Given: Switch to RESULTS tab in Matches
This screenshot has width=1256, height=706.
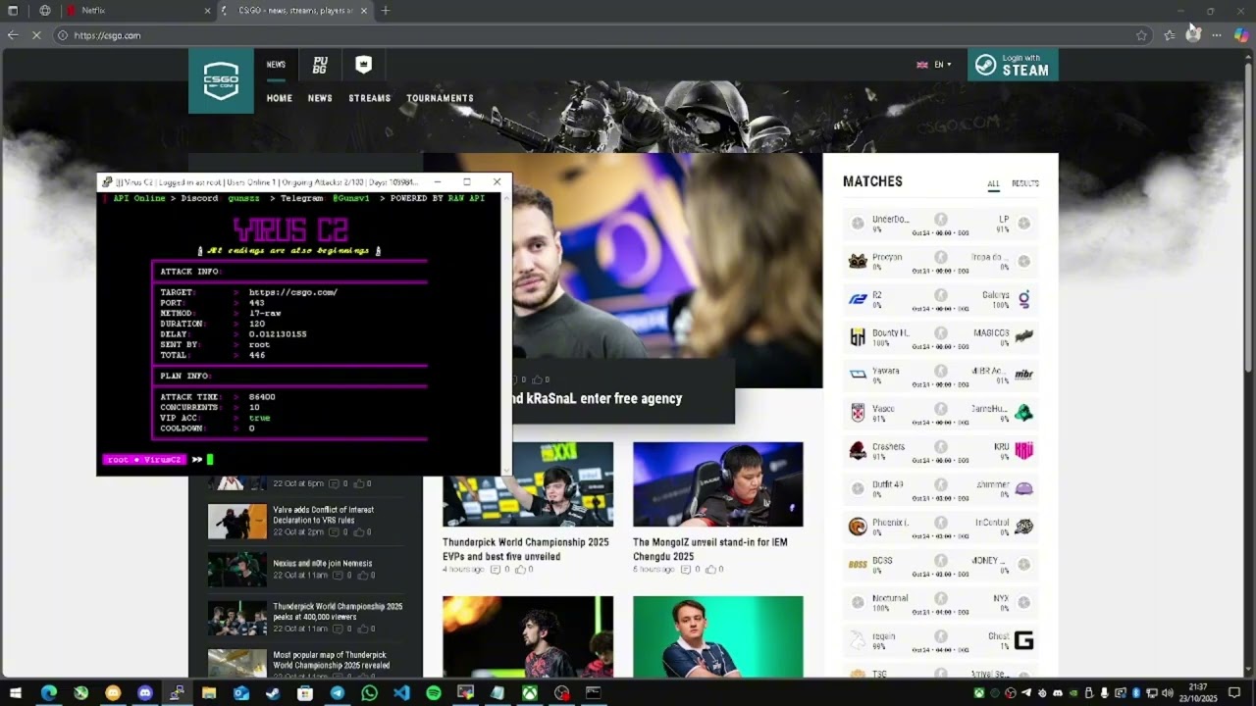Looking at the screenshot, I should (x=1025, y=183).
